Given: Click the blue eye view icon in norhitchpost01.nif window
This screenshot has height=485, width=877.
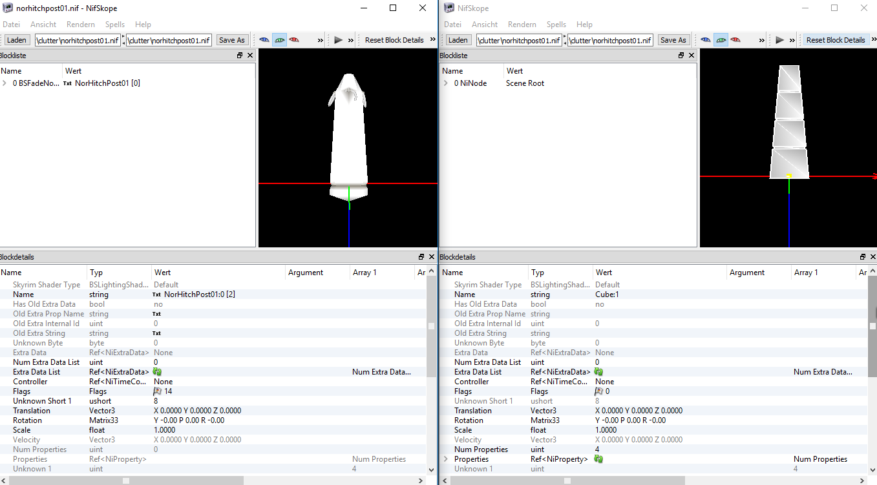Looking at the screenshot, I should pyautogui.click(x=264, y=40).
